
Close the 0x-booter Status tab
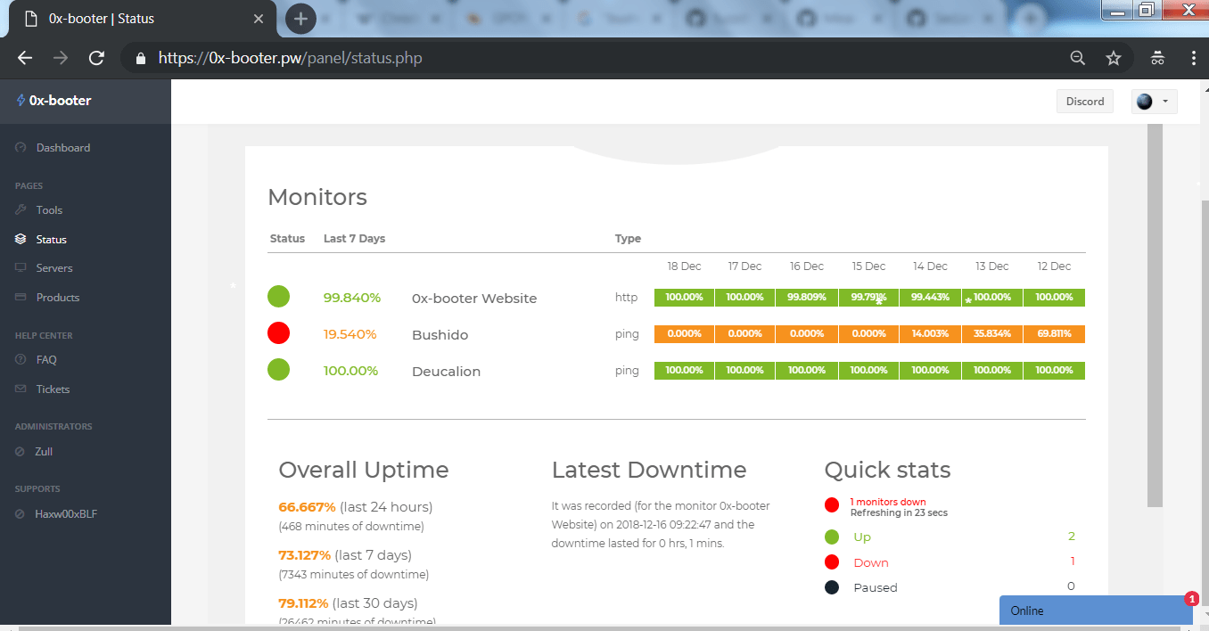coord(259,18)
